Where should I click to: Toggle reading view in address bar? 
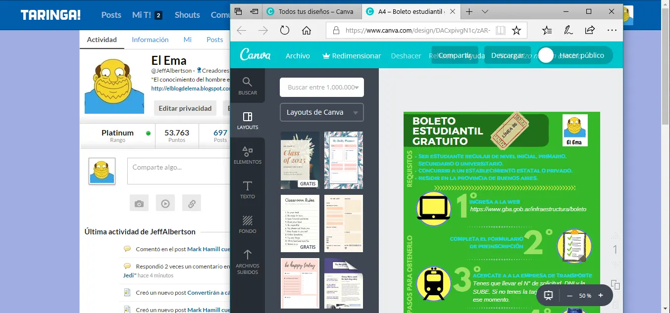click(x=501, y=31)
